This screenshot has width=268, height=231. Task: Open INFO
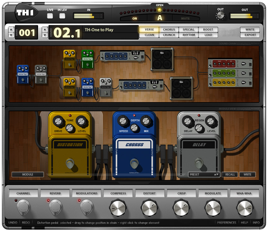coord(256,222)
